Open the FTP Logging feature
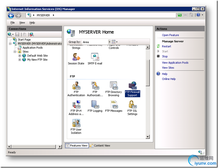Screen dimensions: 218x168 (x=95, y=106)
